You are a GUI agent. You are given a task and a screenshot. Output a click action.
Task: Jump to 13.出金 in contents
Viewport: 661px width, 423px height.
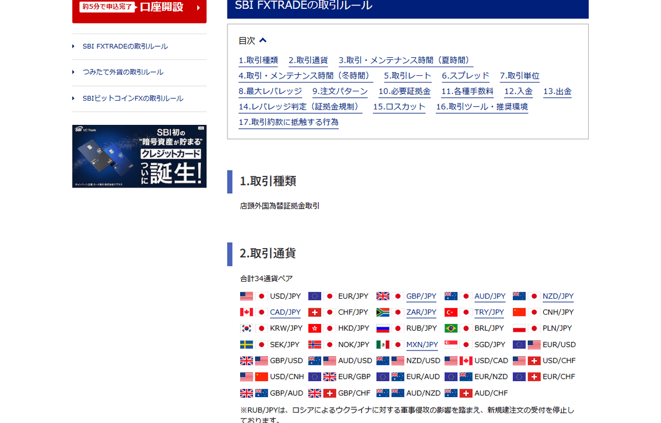pyautogui.click(x=557, y=91)
